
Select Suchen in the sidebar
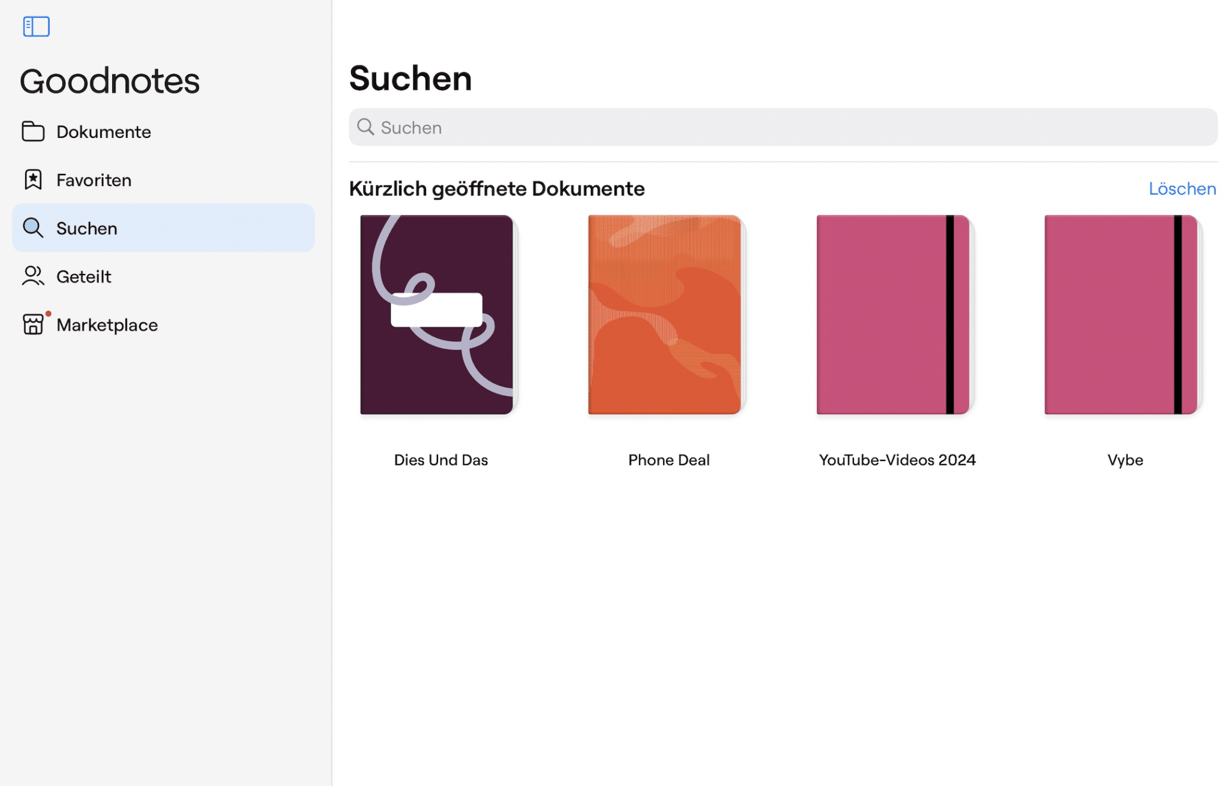(163, 228)
